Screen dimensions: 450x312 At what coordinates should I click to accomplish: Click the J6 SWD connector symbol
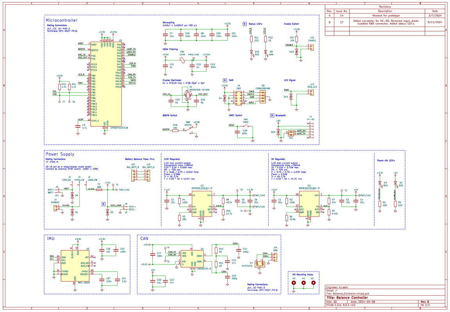coord(239,98)
